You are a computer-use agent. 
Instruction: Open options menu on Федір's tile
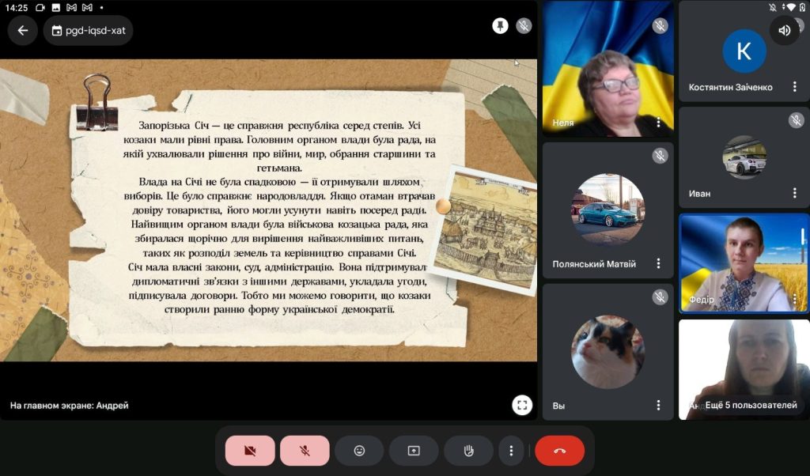[x=795, y=300]
